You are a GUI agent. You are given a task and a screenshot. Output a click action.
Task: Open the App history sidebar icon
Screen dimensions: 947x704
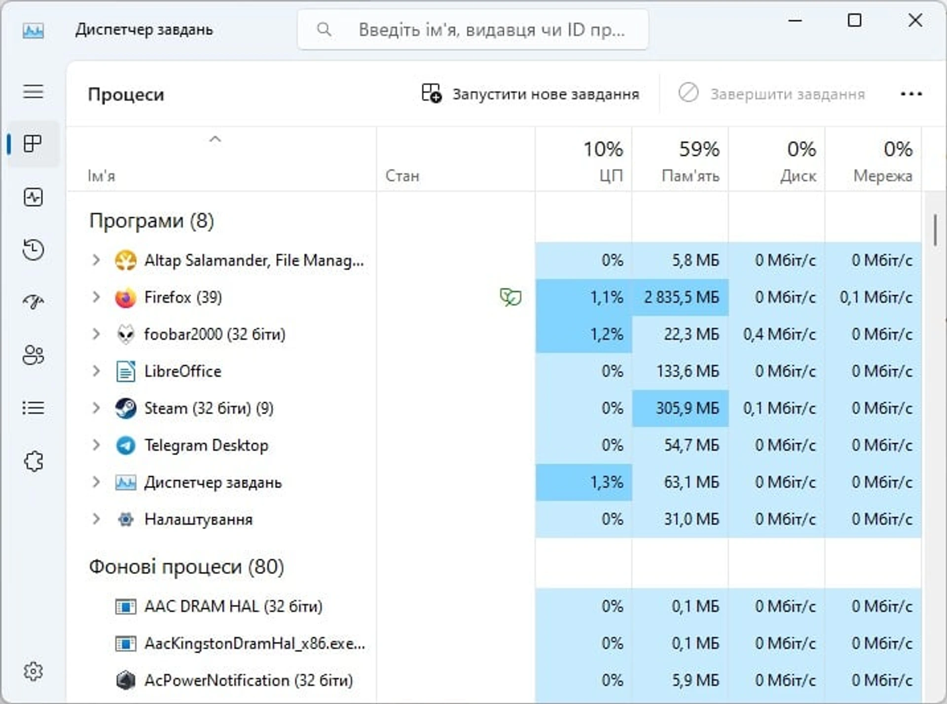[33, 249]
